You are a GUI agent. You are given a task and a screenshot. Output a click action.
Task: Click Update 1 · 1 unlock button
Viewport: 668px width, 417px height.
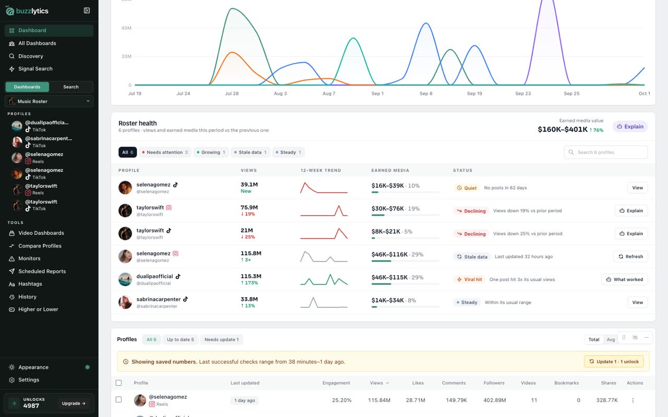point(614,361)
